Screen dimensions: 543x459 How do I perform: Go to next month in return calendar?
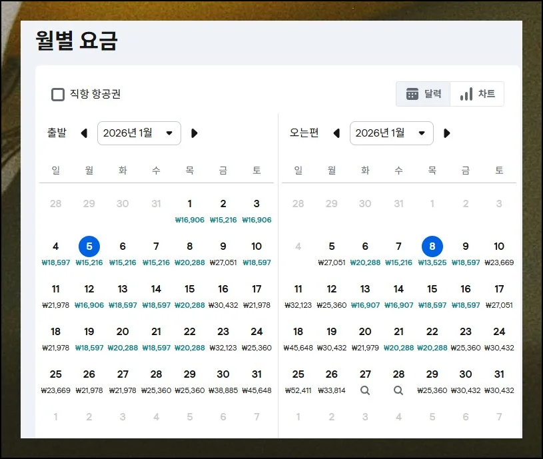coord(447,133)
